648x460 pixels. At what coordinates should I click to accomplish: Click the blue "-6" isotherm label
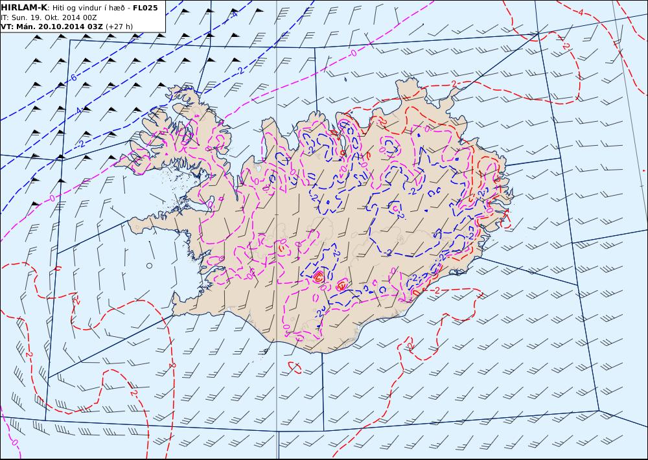pyautogui.click(x=73, y=78)
